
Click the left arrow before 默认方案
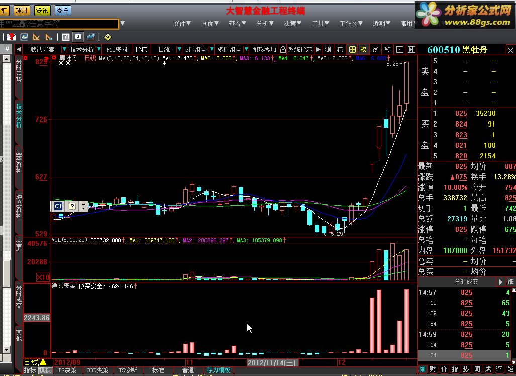coord(19,50)
